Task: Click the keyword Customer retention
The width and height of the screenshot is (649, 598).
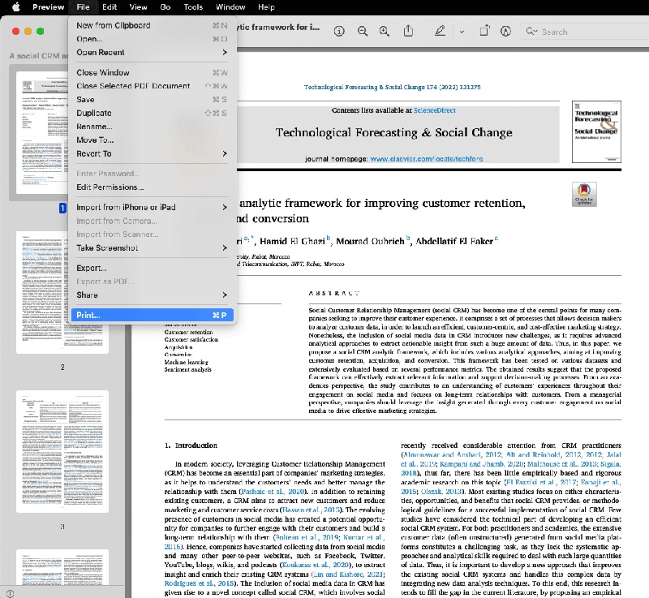Action: [x=188, y=332]
